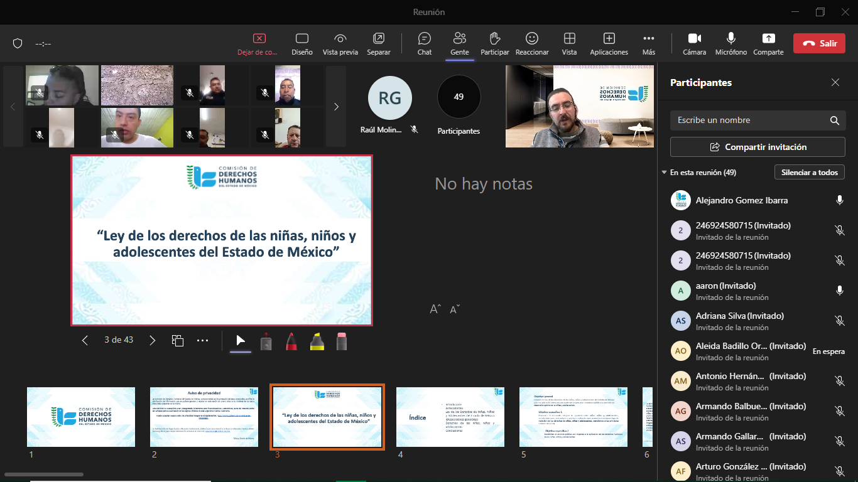858x482 pixels.
Task: Select the eraser tool
Action: 342,341
